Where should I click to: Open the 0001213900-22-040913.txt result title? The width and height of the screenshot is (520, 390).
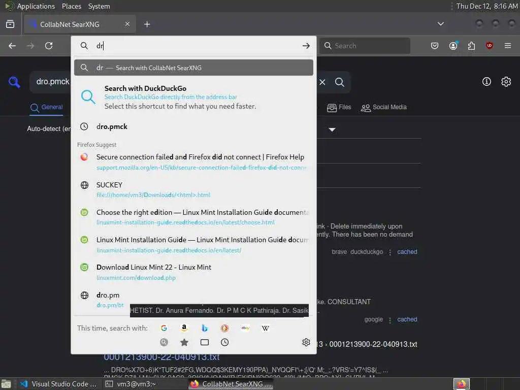tap(161, 357)
